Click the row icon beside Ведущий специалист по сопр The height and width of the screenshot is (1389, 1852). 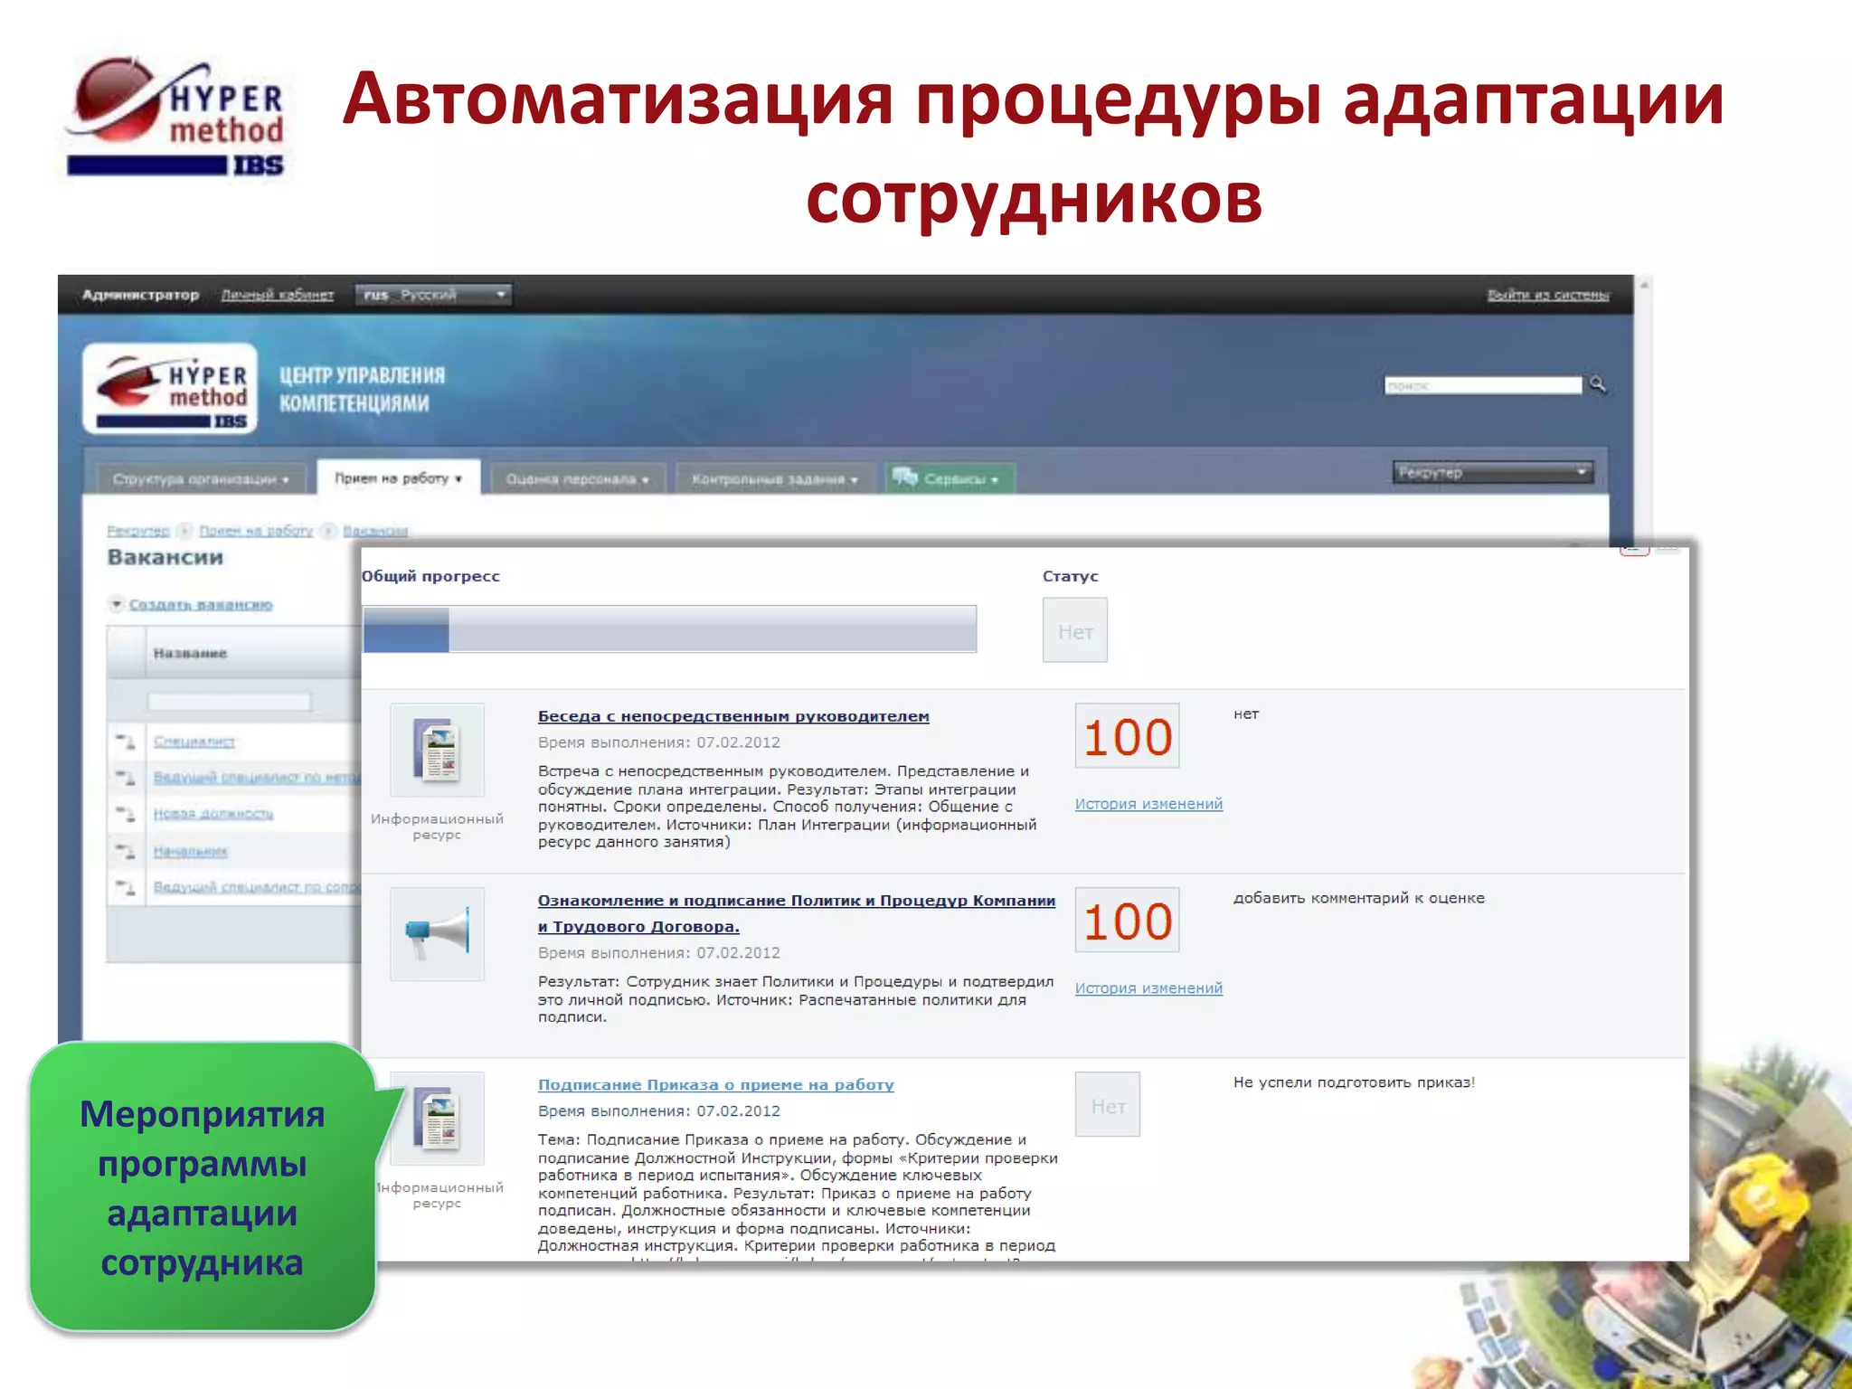[125, 887]
